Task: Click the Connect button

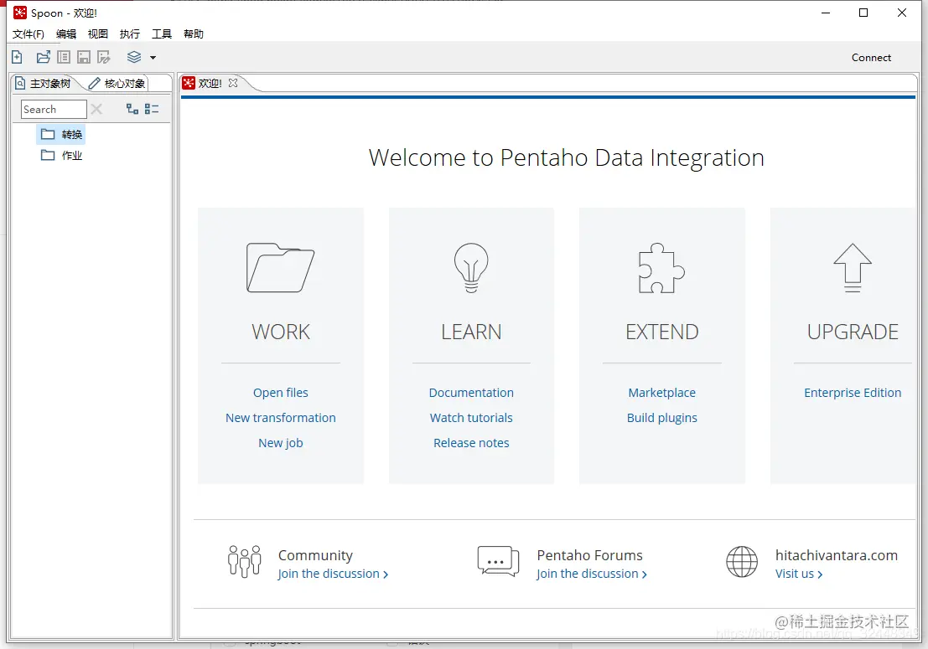Action: tap(871, 58)
